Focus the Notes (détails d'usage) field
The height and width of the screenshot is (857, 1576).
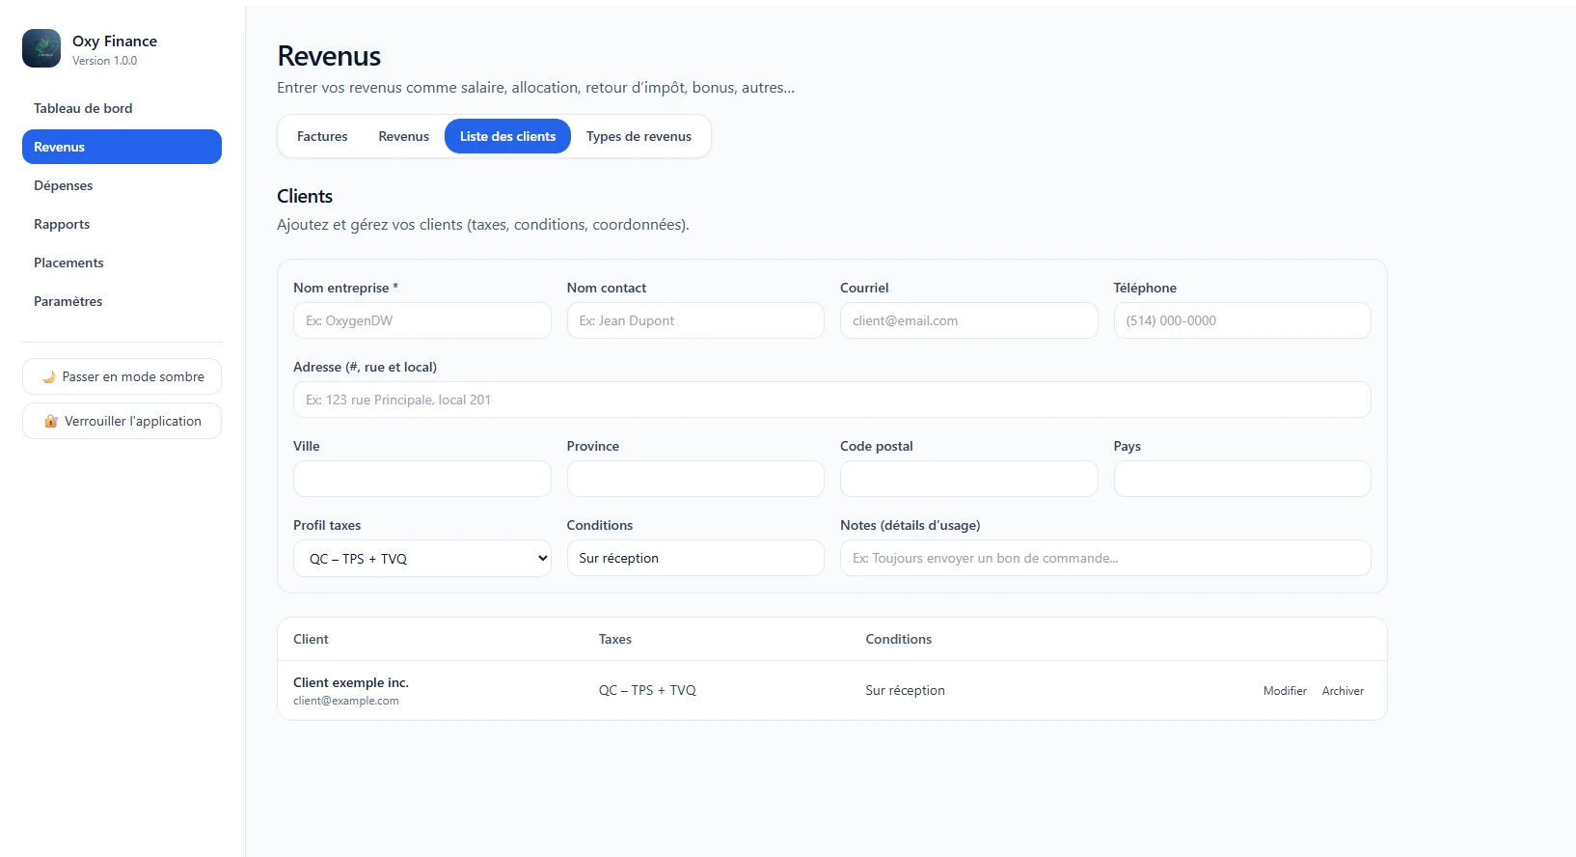[1105, 558]
